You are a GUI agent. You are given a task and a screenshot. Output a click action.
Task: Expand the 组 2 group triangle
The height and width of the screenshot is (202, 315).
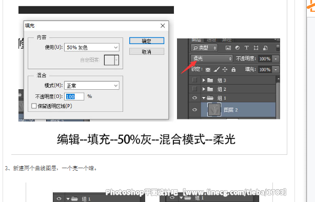[x=204, y=89]
